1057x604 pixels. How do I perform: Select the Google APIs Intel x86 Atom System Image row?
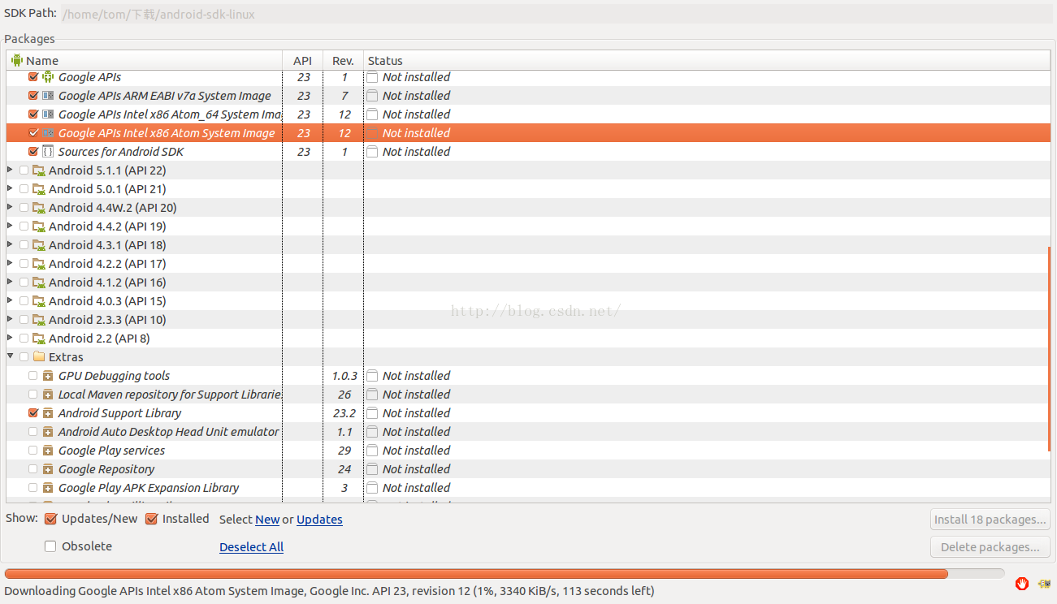tap(528, 133)
